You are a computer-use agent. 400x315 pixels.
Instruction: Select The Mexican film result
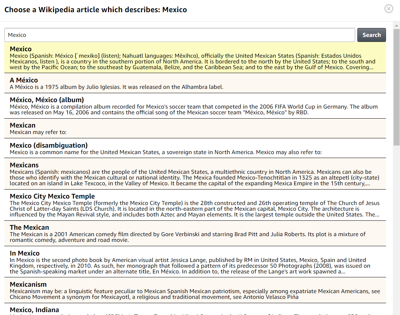coord(29,228)
